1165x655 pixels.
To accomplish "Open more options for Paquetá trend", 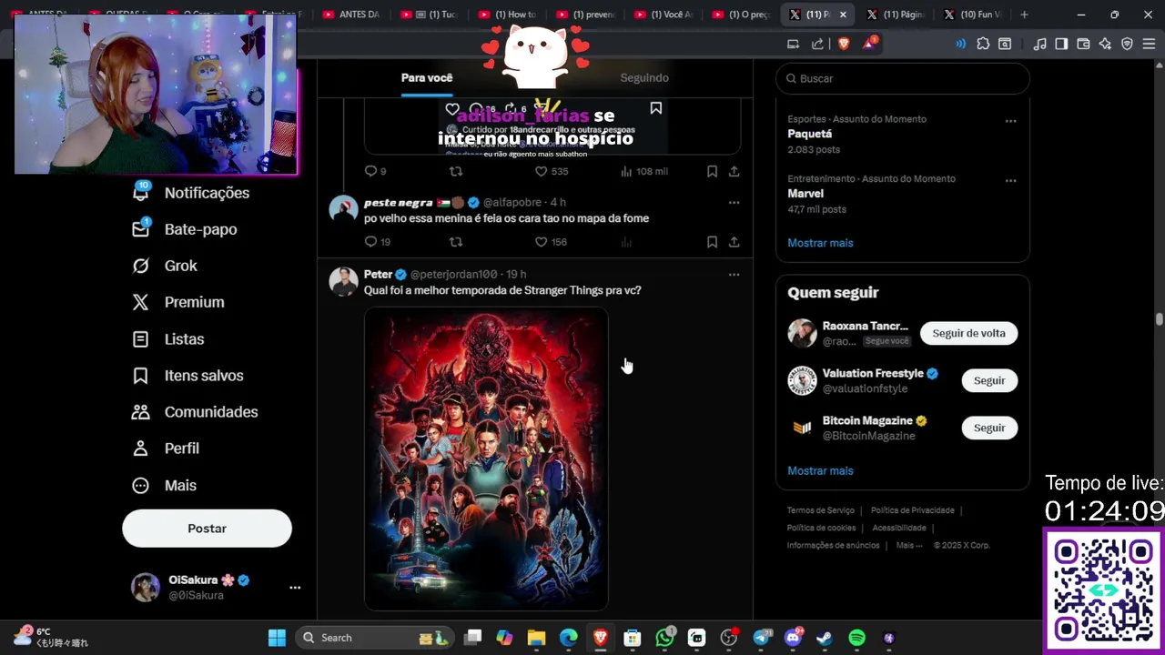I will [1010, 121].
